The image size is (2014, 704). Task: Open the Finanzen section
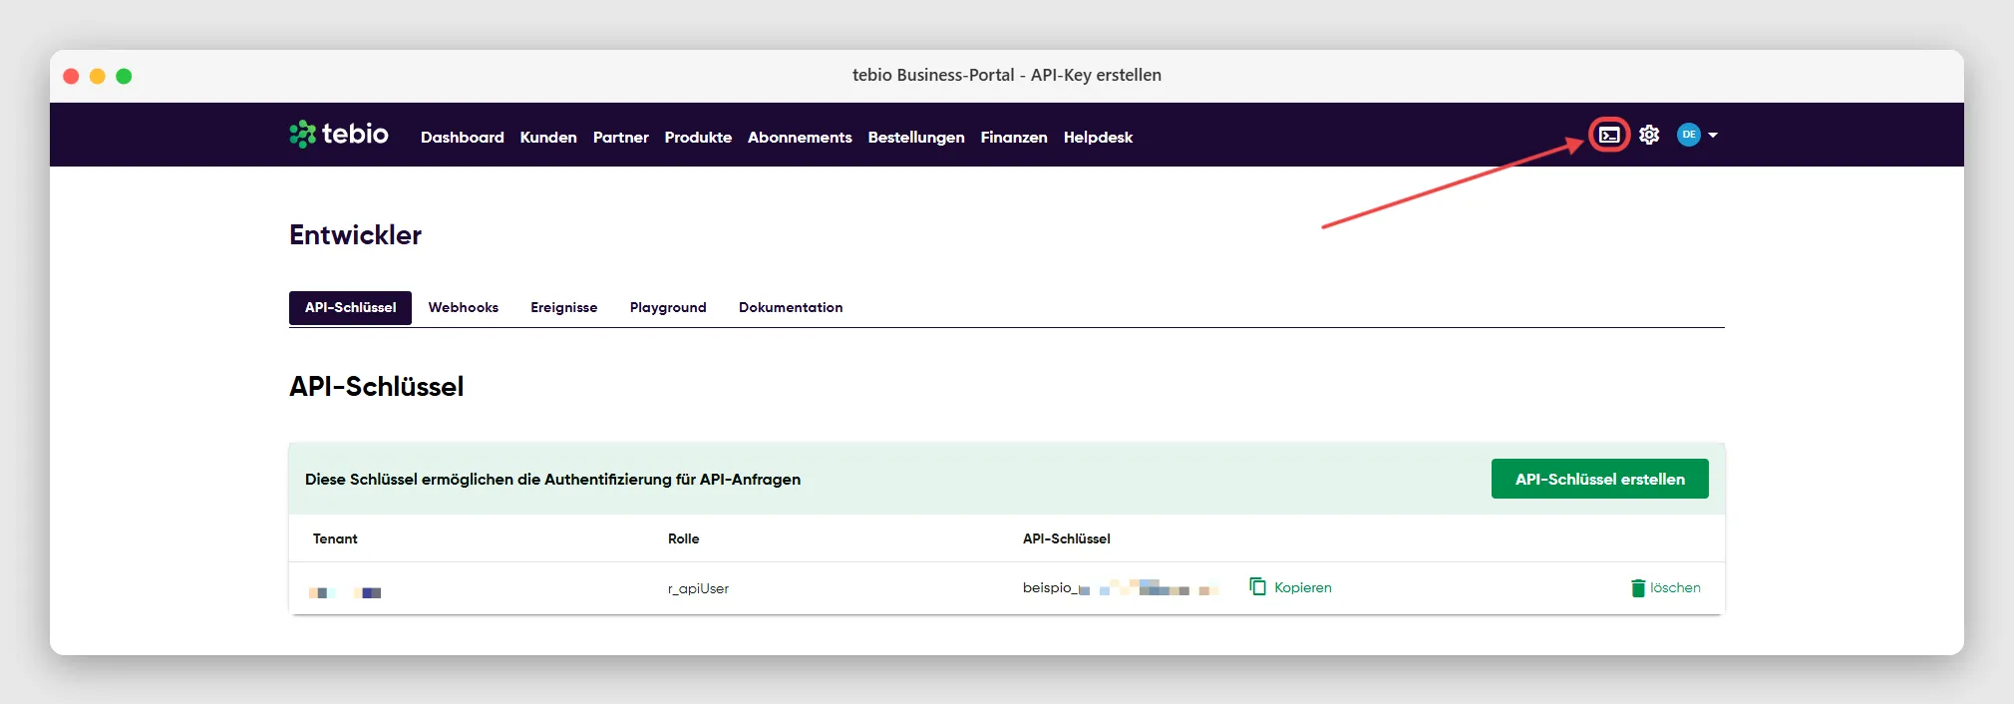click(x=1014, y=138)
